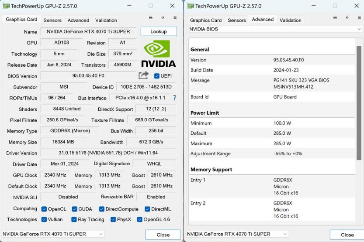Open Validation tab in right window
This screenshot has width=364, height=242.
point(291,20)
